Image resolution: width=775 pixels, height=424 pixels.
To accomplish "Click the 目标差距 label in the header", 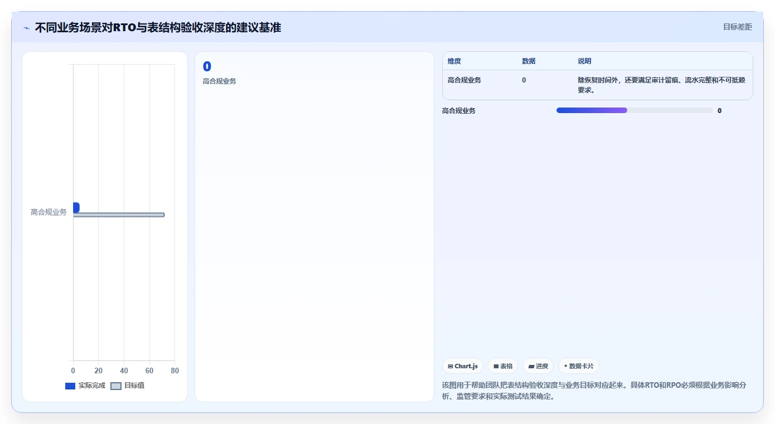I will point(737,27).
